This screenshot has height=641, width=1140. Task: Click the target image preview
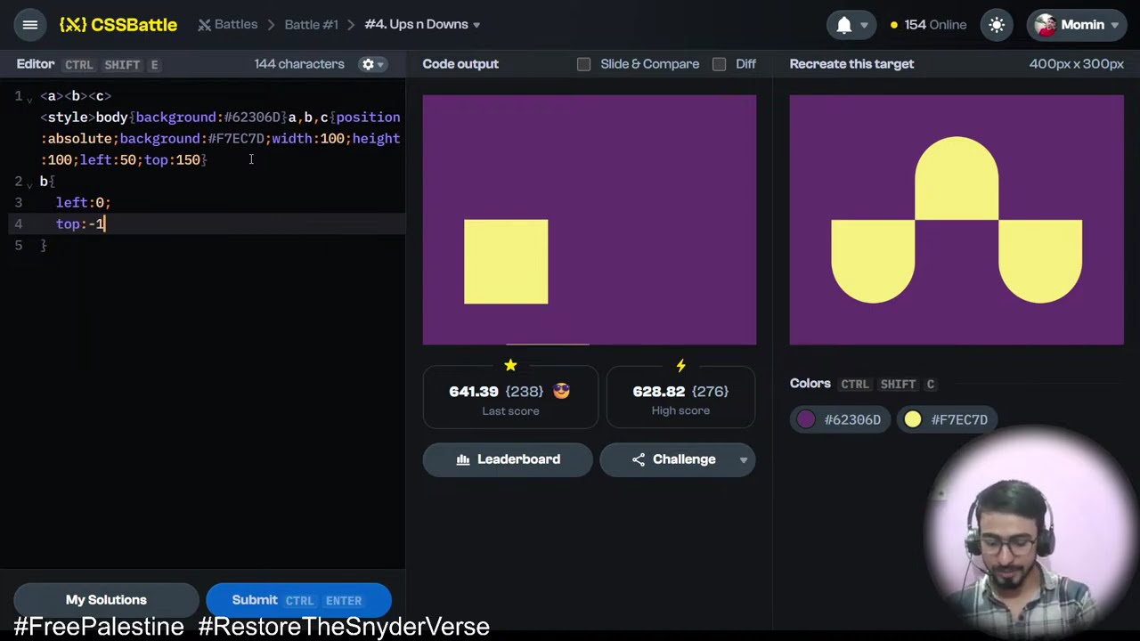point(957,220)
